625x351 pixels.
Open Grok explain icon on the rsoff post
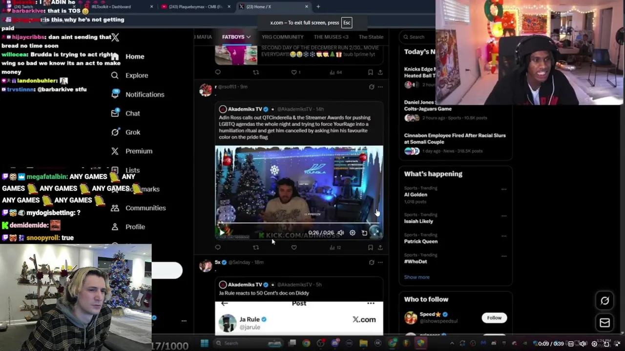(372, 87)
